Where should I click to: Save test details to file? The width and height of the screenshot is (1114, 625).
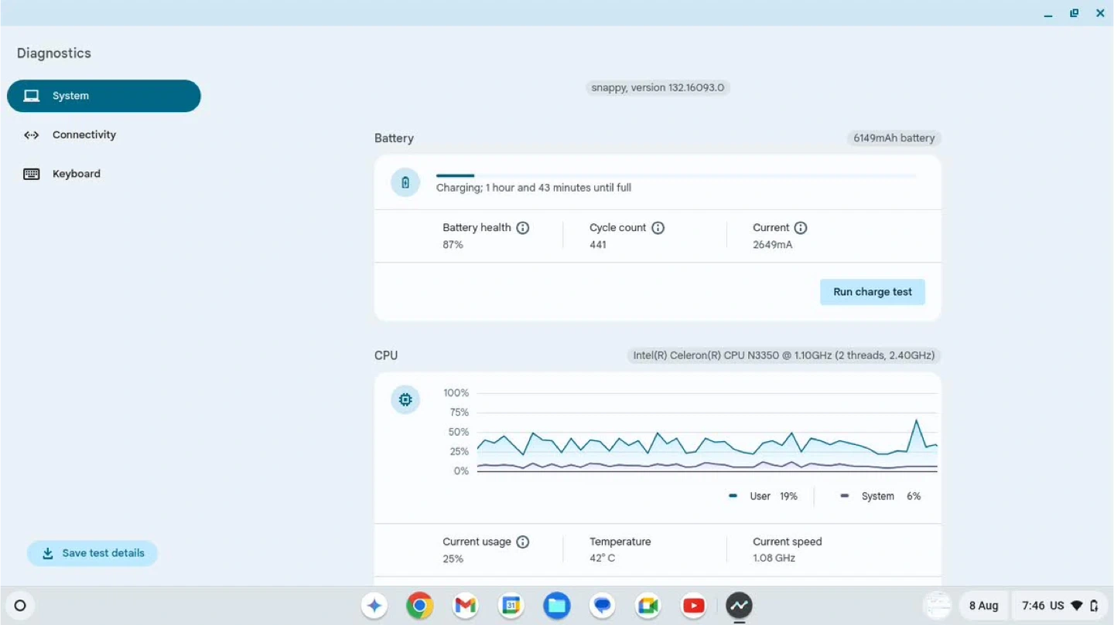point(92,553)
